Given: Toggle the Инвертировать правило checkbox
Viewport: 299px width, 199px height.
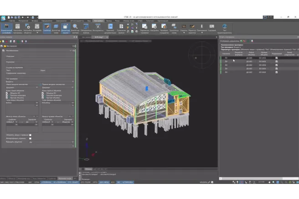Looking at the screenshot, I should click(x=31, y=138).
